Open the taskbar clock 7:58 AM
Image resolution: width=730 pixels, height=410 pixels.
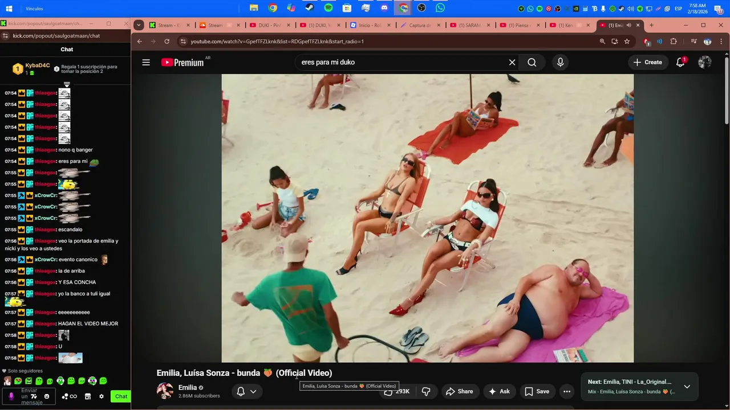pos(697,9)
